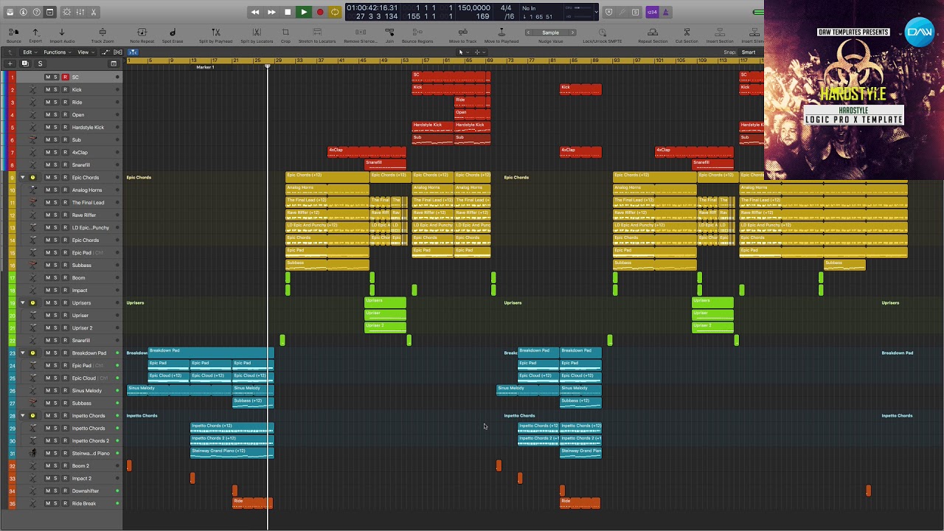Click the Export toolbar icon
Screen dimensions: 944x531
pos(35,32)
